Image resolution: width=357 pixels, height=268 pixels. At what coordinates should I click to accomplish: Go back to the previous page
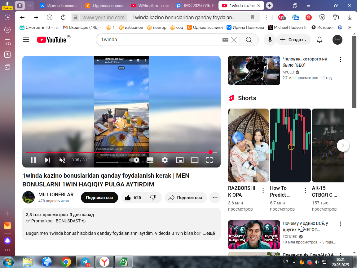pyautogui.click(x=22, y=17)
